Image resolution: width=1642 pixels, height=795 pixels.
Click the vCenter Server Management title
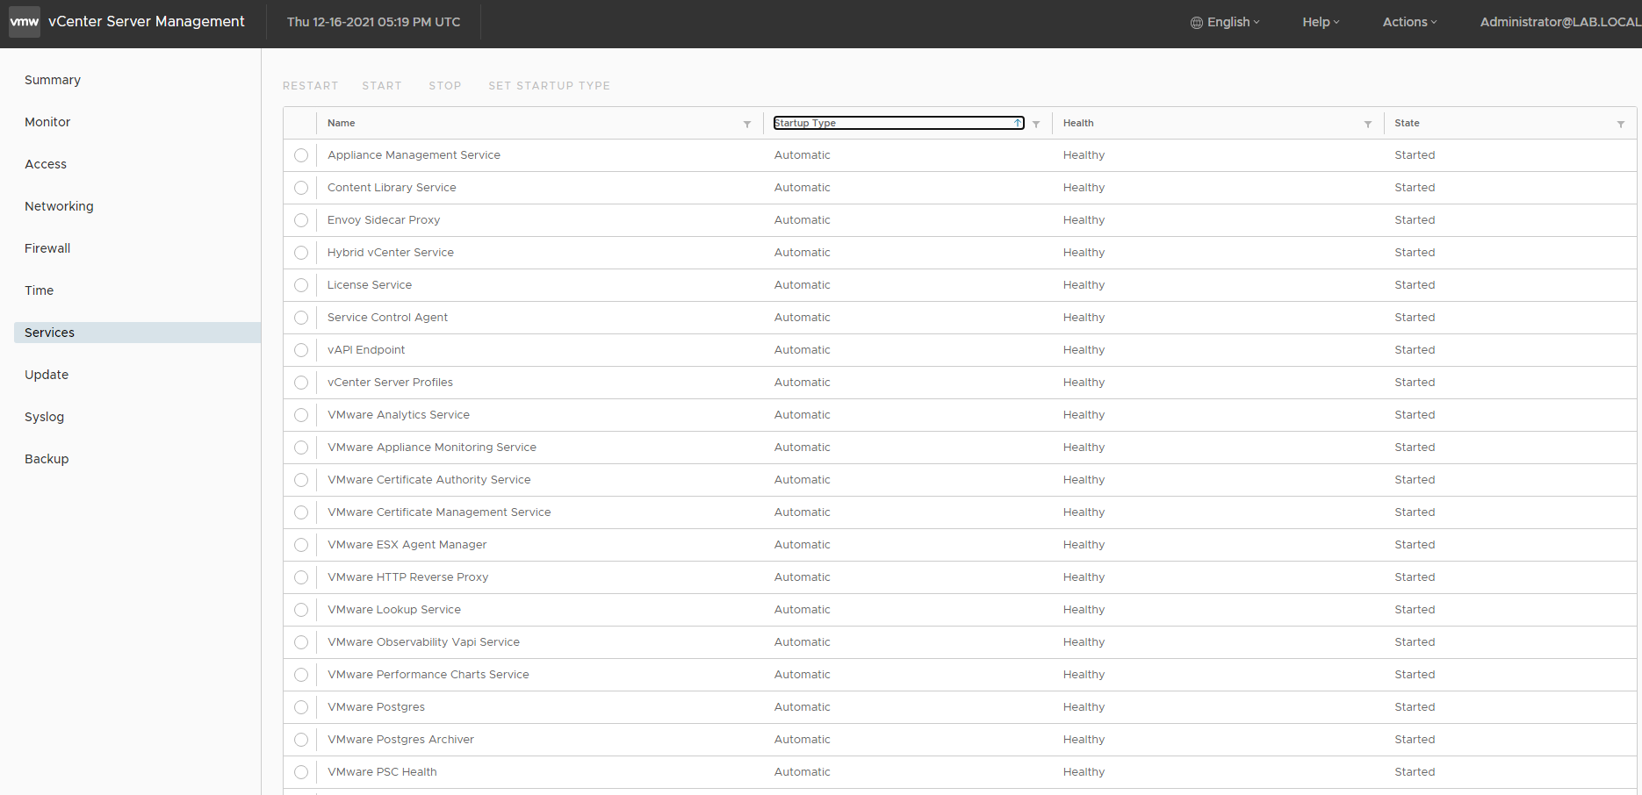pyautogui.click(x=147, y=22)
